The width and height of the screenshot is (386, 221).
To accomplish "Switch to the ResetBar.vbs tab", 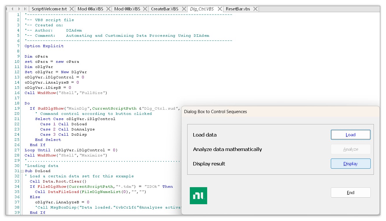I will (238, 9).
